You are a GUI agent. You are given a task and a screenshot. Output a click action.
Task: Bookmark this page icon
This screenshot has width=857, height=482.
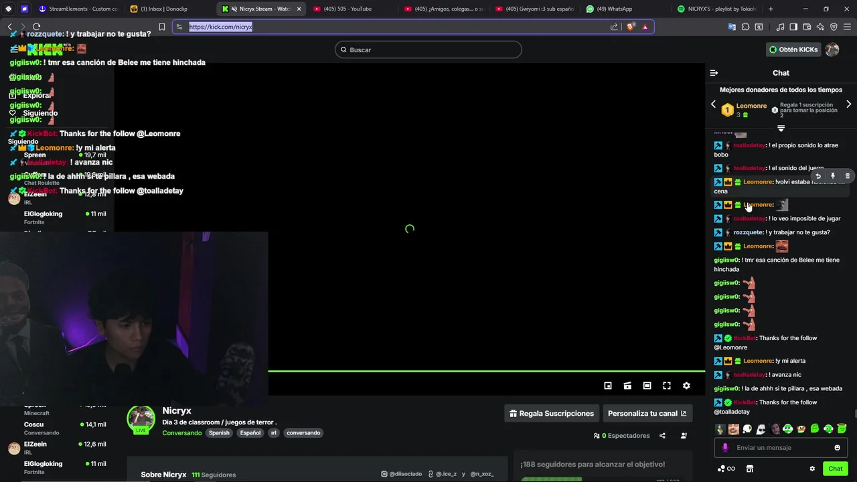162,27
